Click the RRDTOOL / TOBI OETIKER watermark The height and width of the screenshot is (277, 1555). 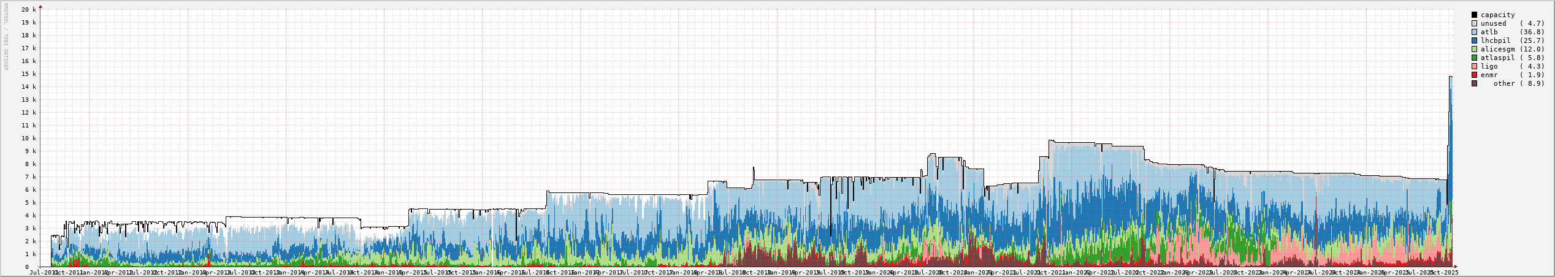point(6,36)
